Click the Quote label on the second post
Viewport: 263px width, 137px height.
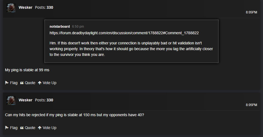[x=30, y=128]
